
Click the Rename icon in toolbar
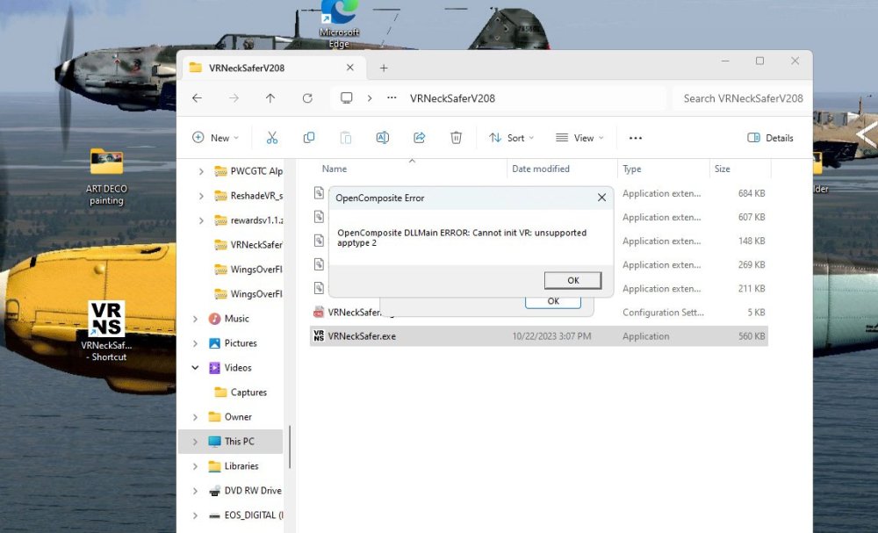383,138
